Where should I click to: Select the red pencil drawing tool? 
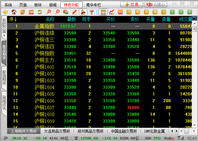pyautogui.click(x=75, y=12)
